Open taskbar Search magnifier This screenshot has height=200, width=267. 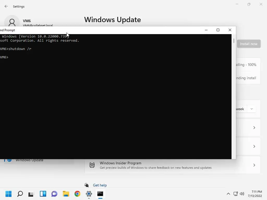[x=20, y=194]
